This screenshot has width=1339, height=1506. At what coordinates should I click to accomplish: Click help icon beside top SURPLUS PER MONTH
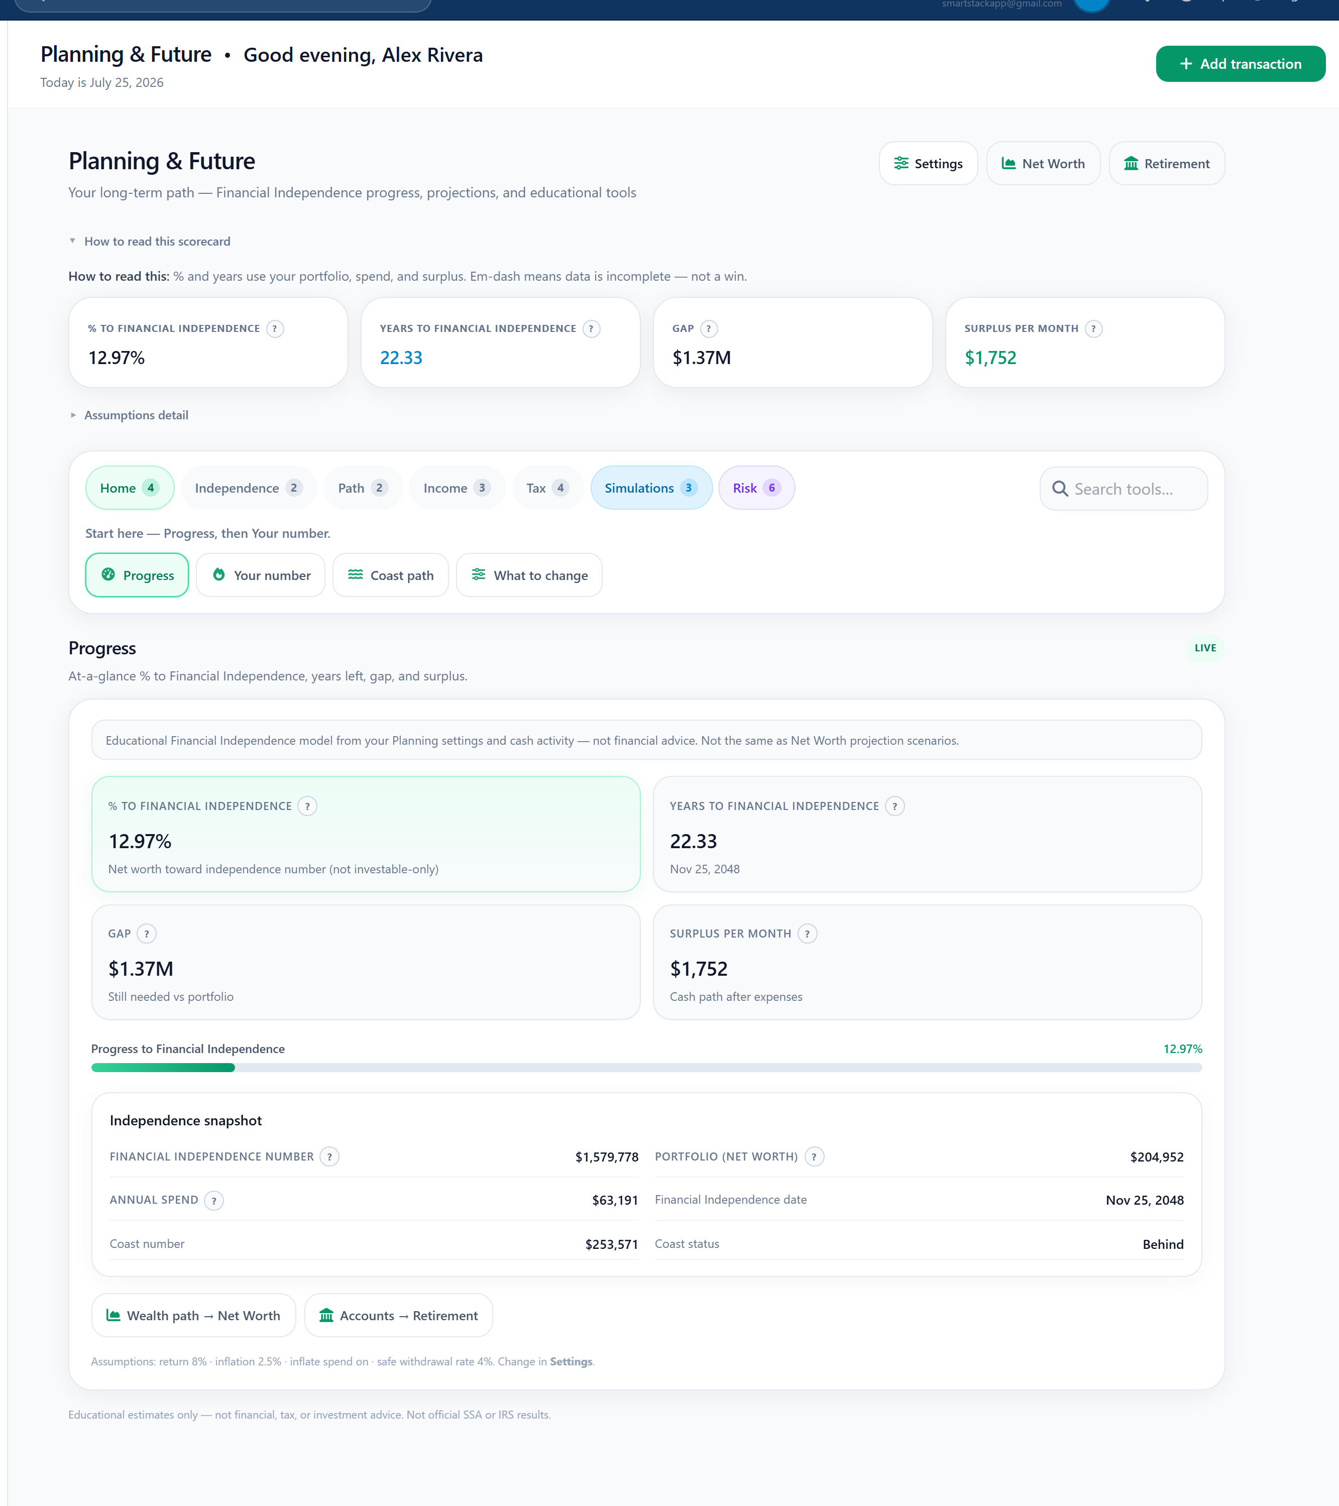(x=1093, y=328)
